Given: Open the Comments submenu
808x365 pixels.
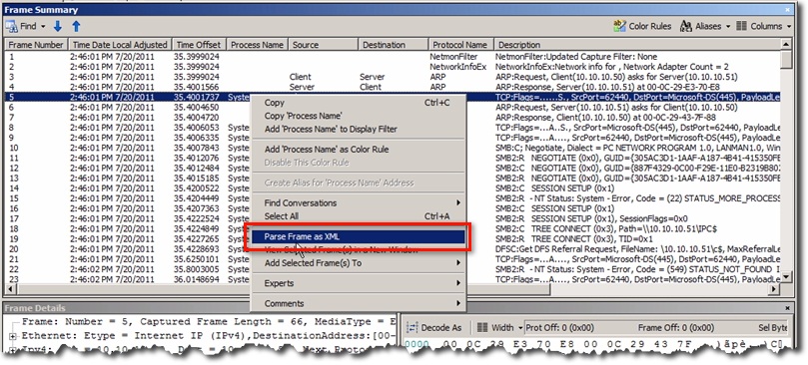Looking at the screenshot, I should tap(359, 304).
